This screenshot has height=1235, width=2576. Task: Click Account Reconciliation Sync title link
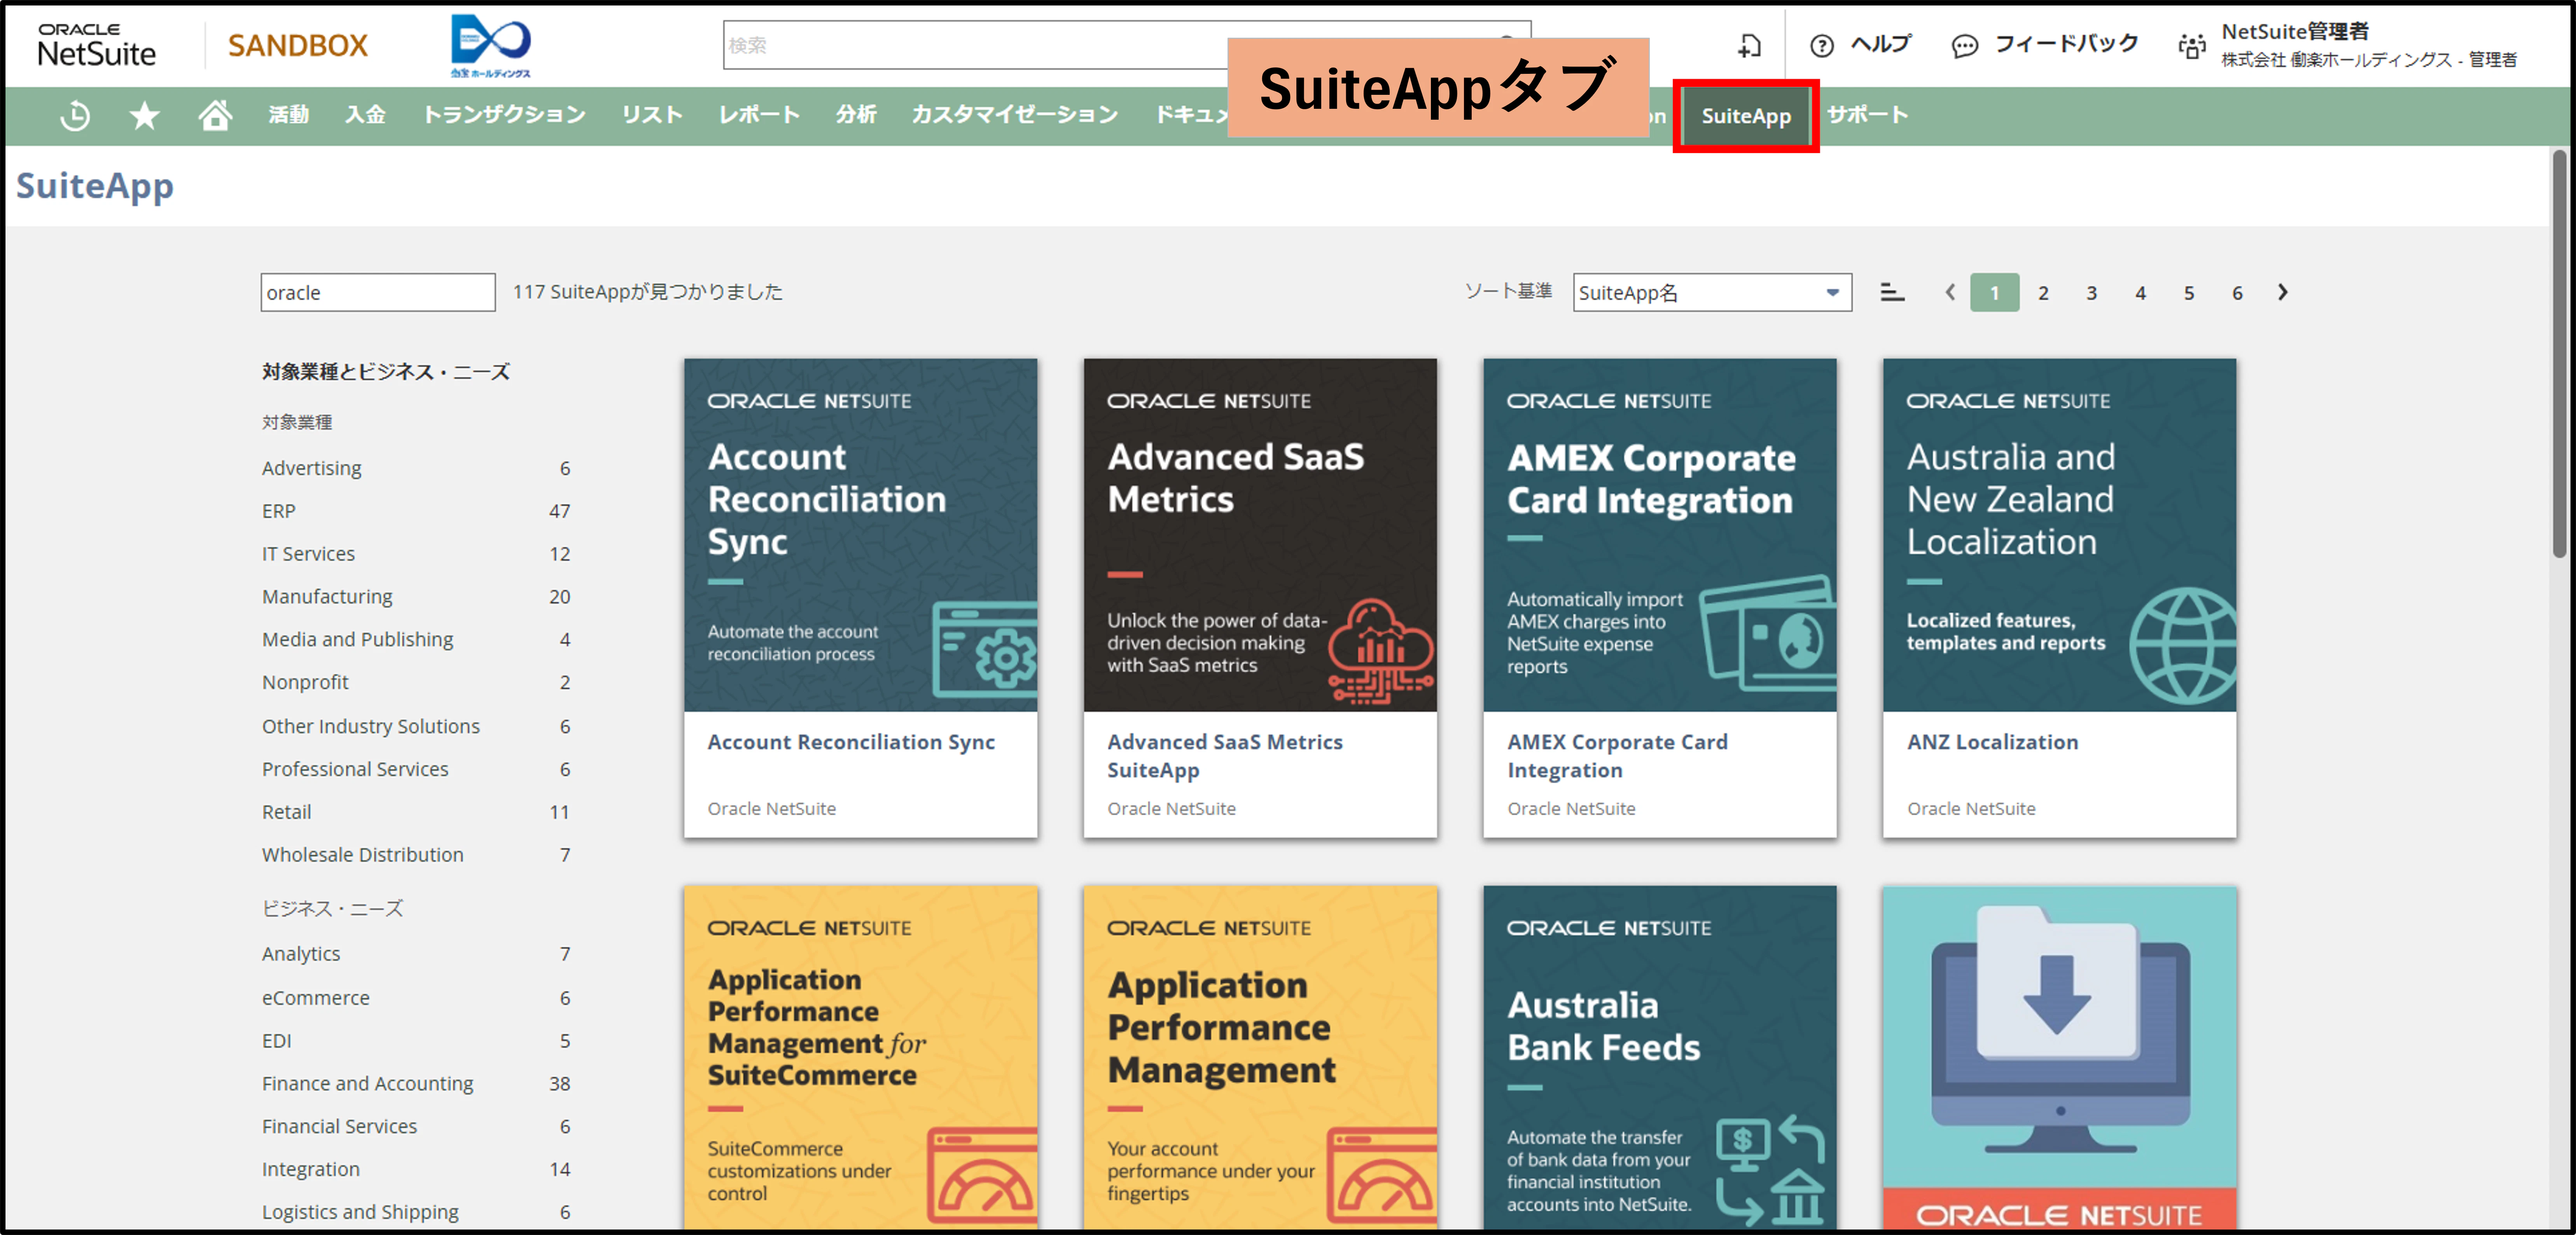(851, 742)
